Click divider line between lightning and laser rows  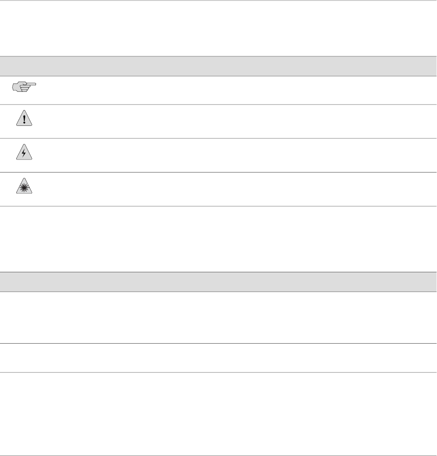coord(218,172)
